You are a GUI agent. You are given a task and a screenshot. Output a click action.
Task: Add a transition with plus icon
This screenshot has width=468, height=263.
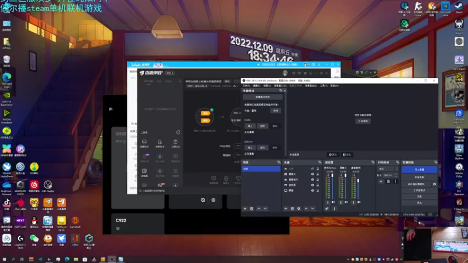381,181
